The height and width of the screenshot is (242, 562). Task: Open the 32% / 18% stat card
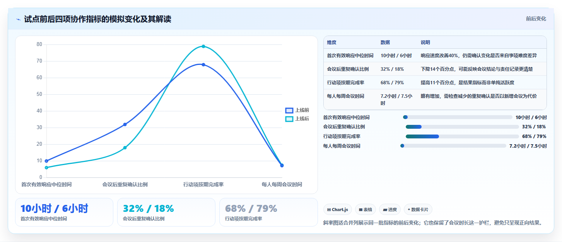point(166,212)
